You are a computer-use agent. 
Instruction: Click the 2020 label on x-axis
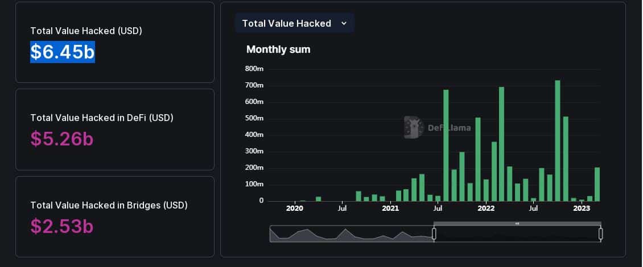(294, 208)
